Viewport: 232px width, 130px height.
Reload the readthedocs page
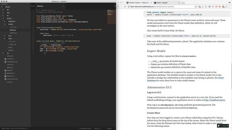click(125, 6)
